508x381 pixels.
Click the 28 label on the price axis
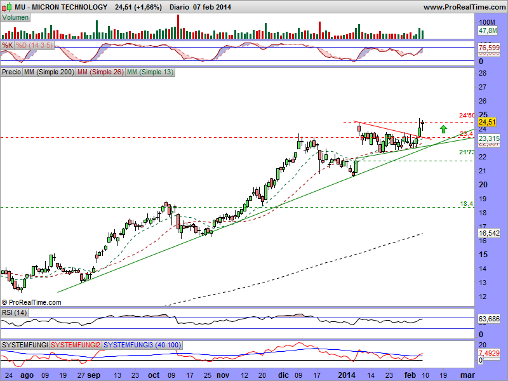tap(483, 73)
